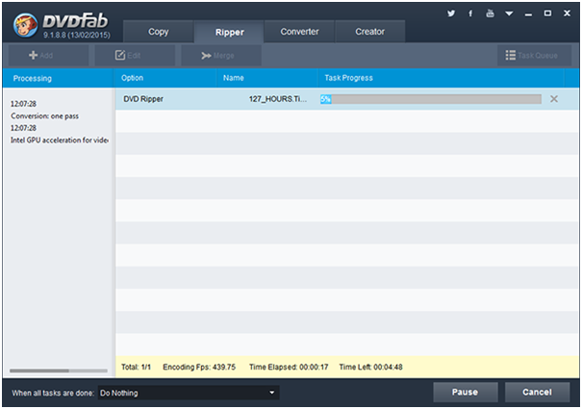Minimize the DVDFab window
This screenshot has width=582, height=409.
click(x=528, y=14)
